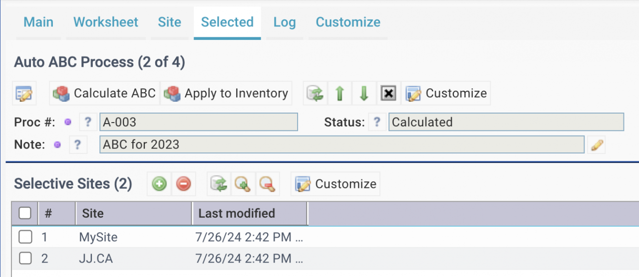Open the help icon next to Status
Screen dimensions: 639x277
tap(377, 122)
